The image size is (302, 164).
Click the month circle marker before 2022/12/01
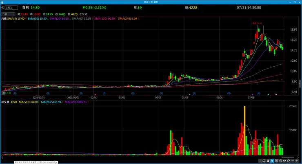tap(15, 93)
